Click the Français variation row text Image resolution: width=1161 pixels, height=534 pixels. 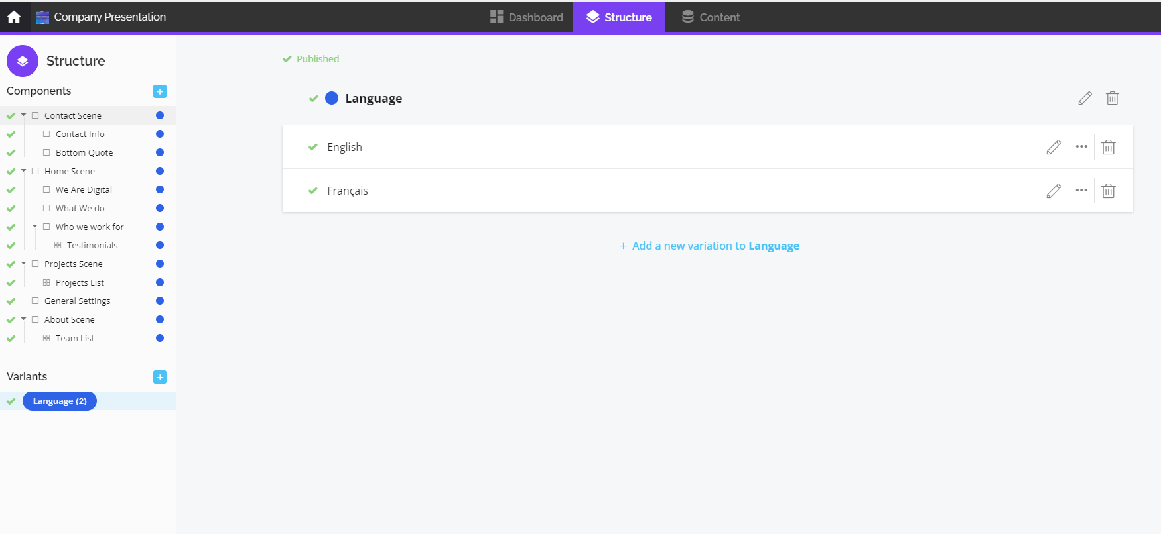click(x=348, y=191)
